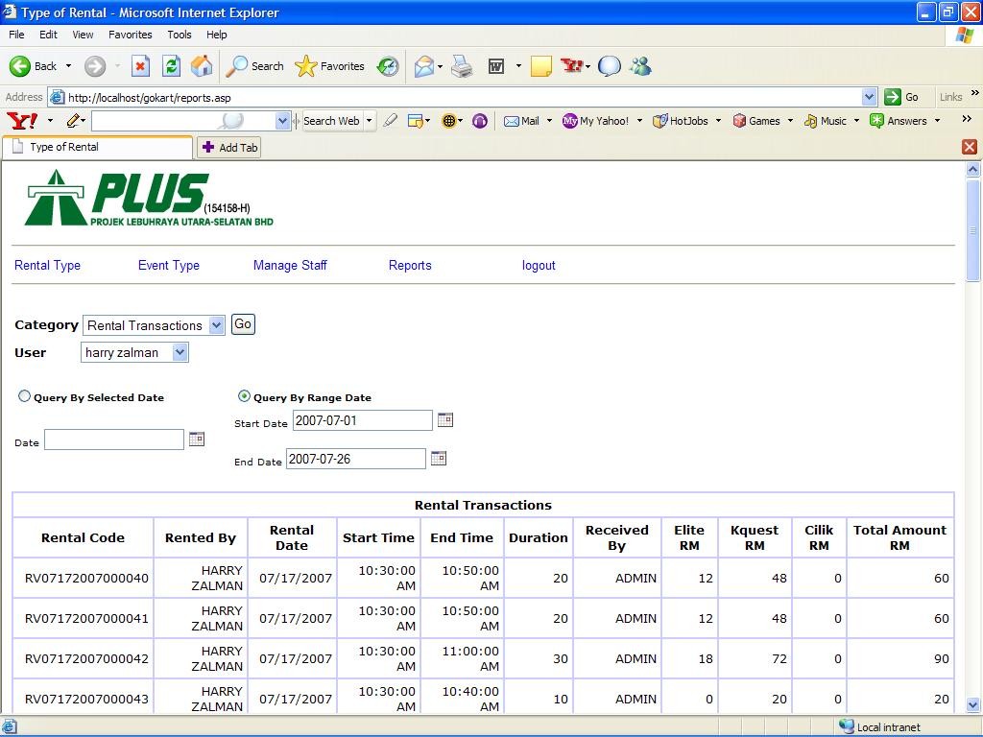Open the calendar icon beside the Date field

(x=198, y=439)
